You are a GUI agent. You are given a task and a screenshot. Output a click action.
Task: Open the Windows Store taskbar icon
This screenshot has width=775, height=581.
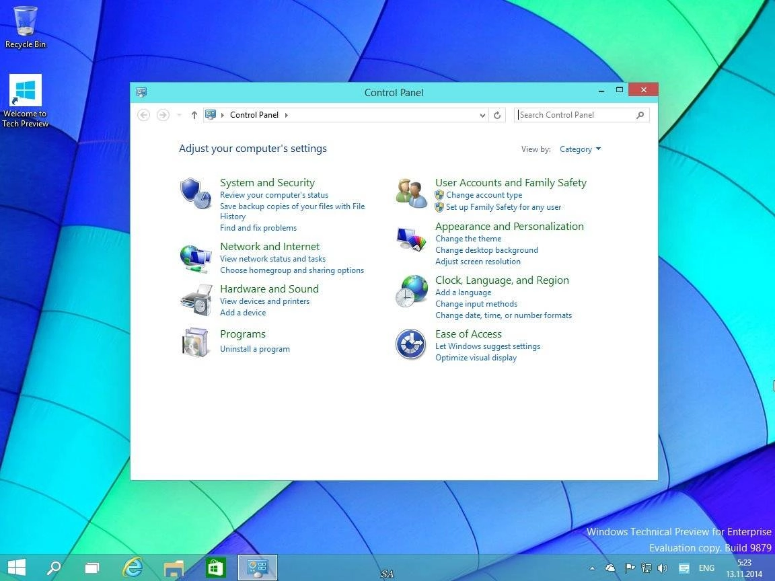(x=215, y=568)
